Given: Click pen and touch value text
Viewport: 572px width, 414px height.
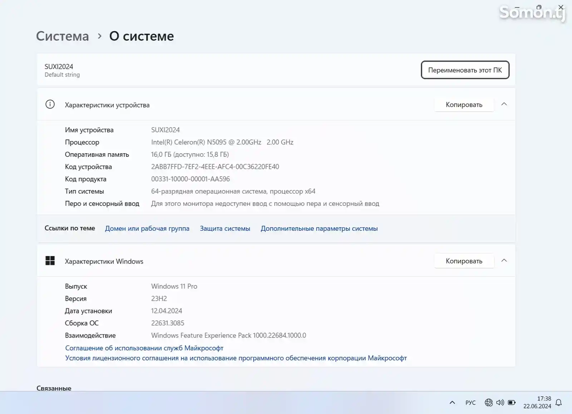Looking at the screenshot, I should (x=265, y=204).
